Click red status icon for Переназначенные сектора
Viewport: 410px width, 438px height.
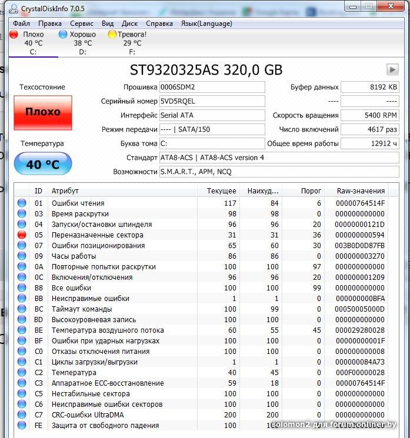(x=22, y=235)
